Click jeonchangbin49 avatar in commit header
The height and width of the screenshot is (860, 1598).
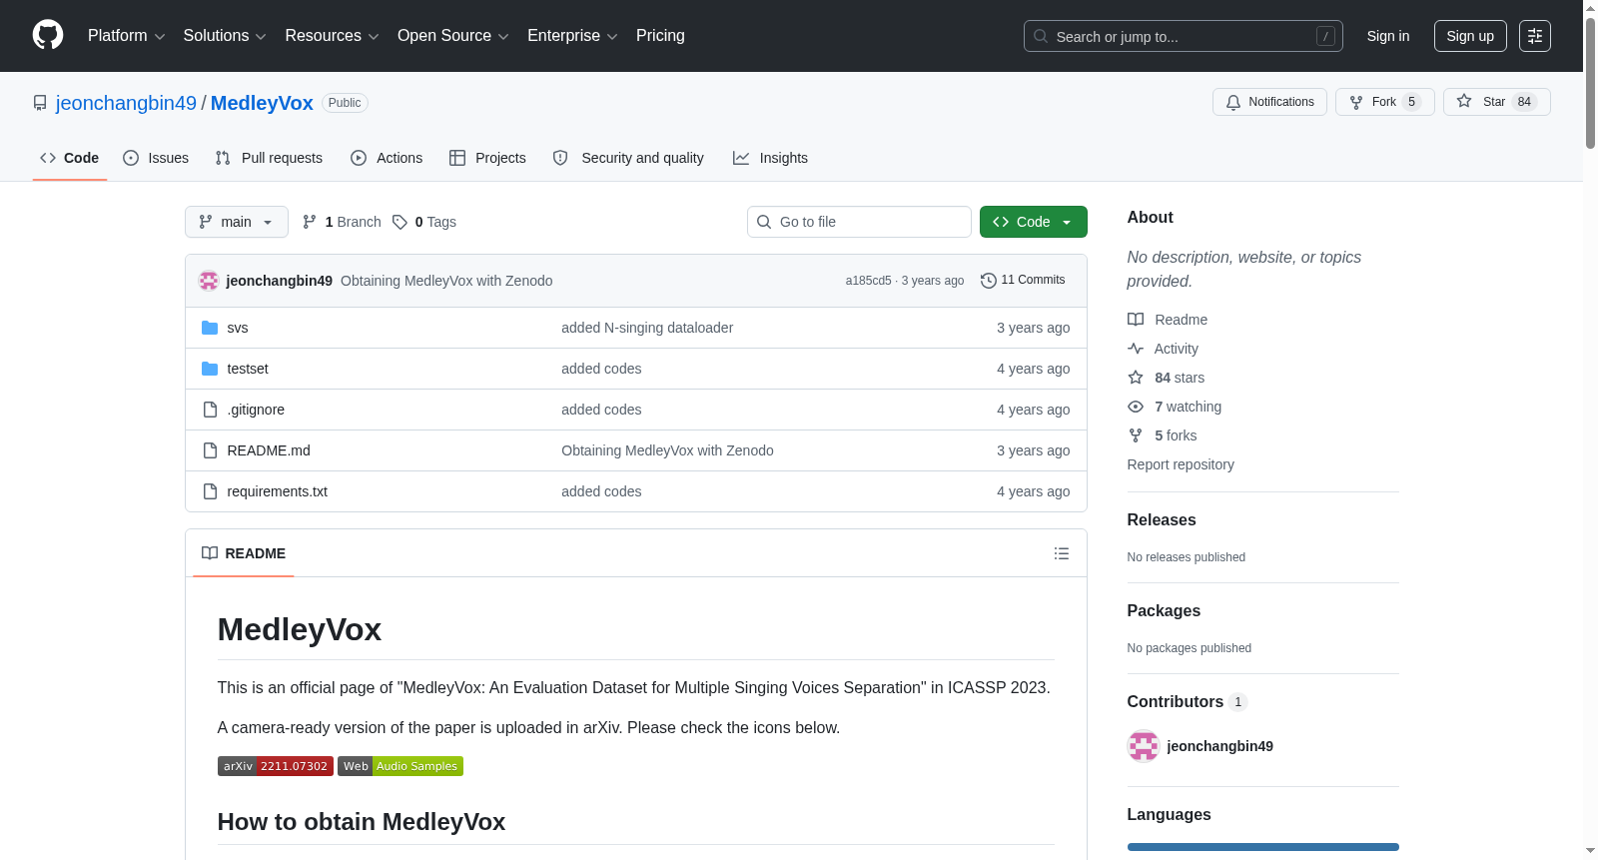click(209, 281)
